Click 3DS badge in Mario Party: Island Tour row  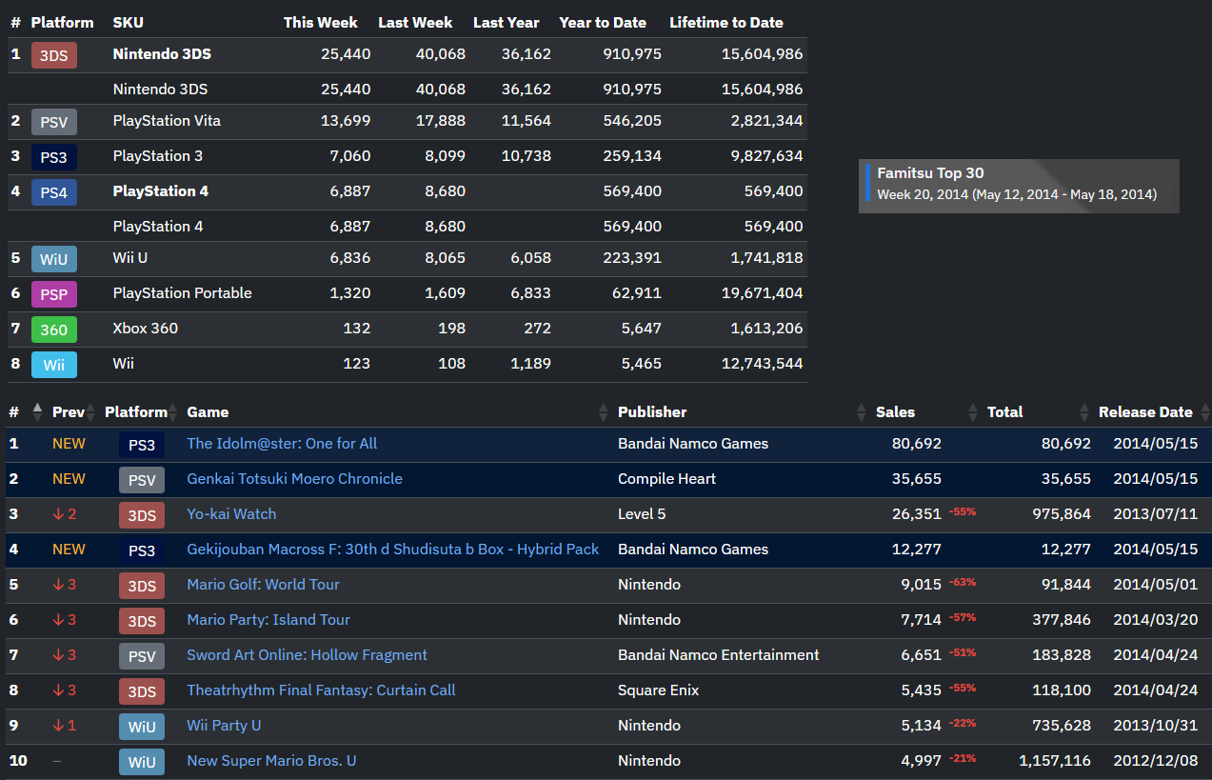(x=142, y=621)
